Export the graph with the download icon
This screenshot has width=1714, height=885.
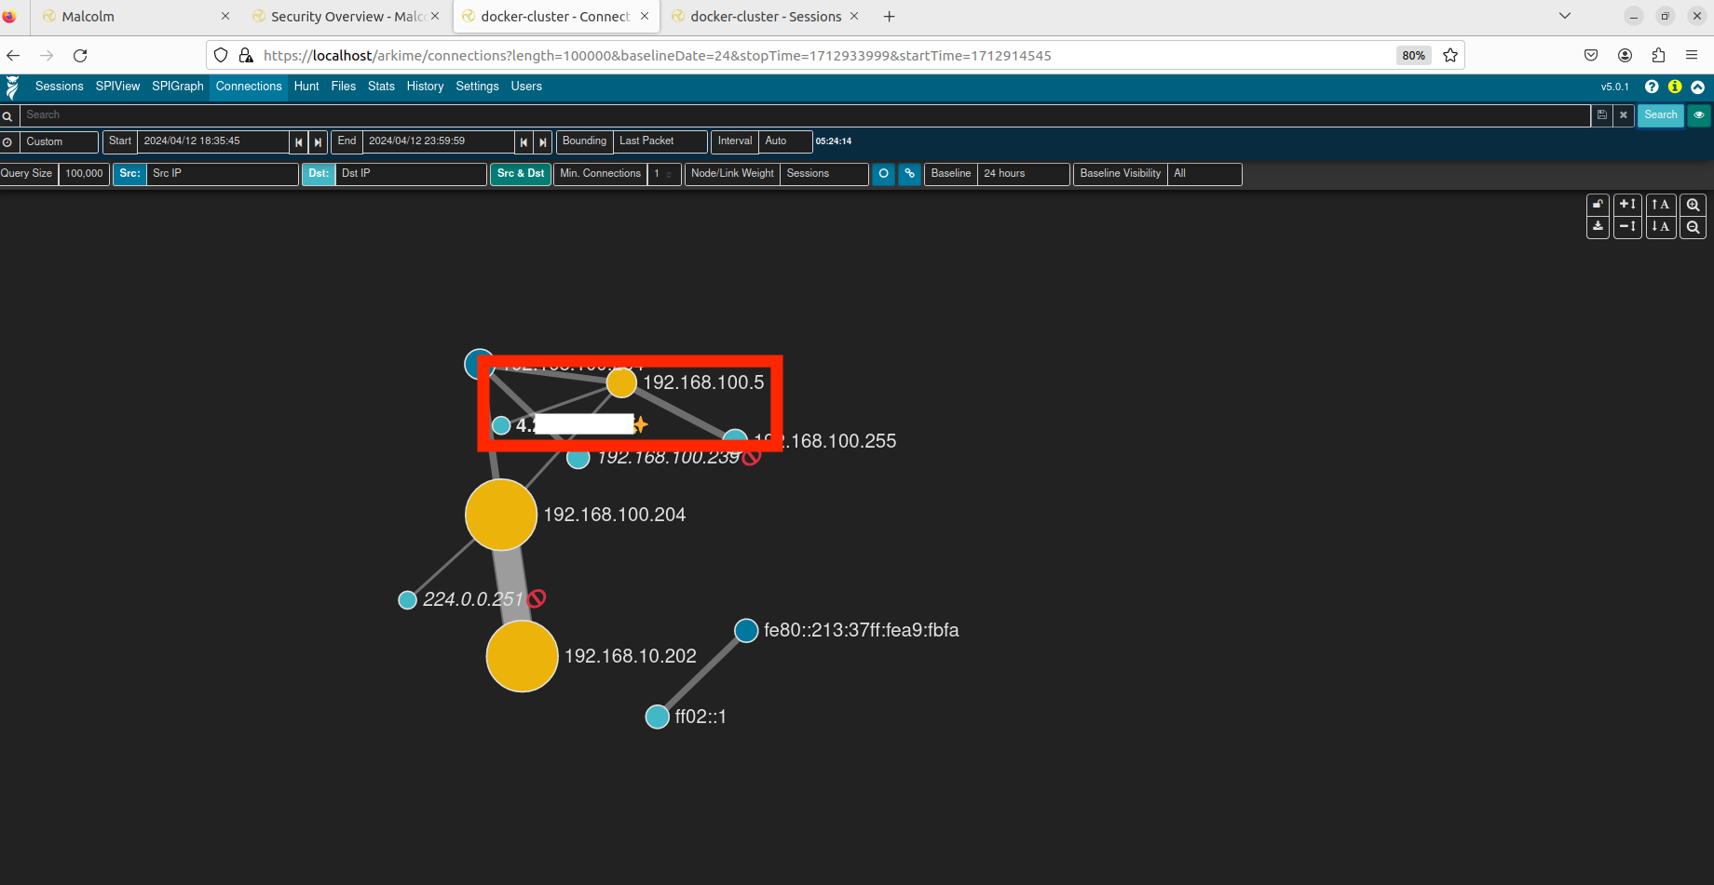coord(1598,227)
